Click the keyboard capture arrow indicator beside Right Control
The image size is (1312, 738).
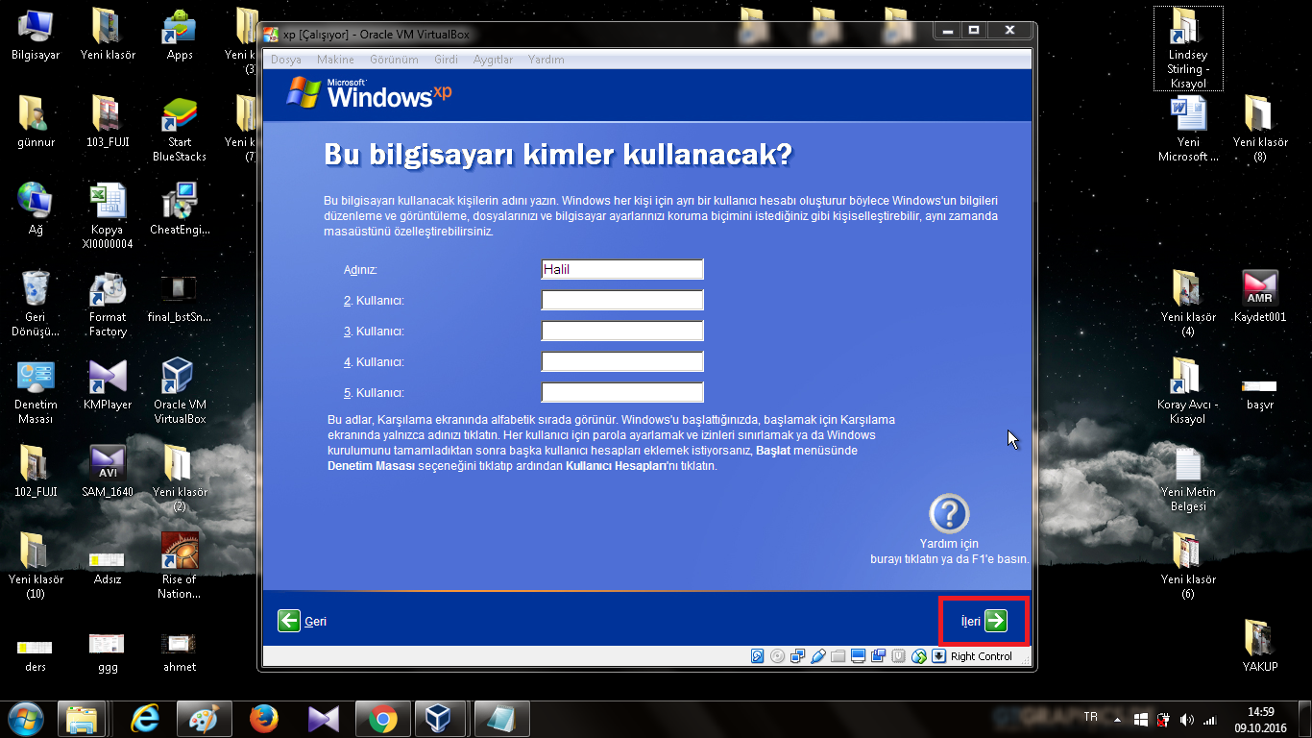pyautogui.click(x=938, y=656)
